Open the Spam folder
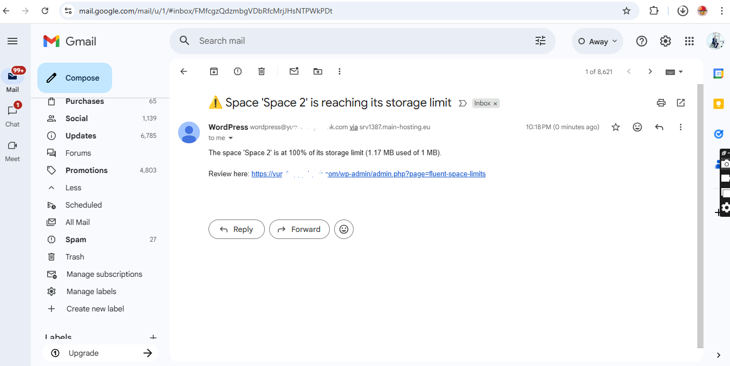Image resolution: width=730 pixels, height=366 pixels. pyautogui.click(x=76, y=239)
